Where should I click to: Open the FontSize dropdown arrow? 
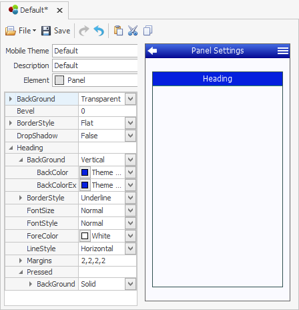130,210
